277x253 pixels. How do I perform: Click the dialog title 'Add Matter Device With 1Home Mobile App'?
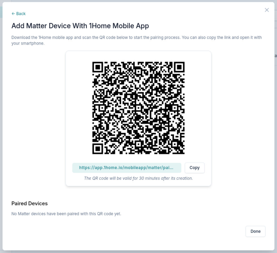pos(80,26)
